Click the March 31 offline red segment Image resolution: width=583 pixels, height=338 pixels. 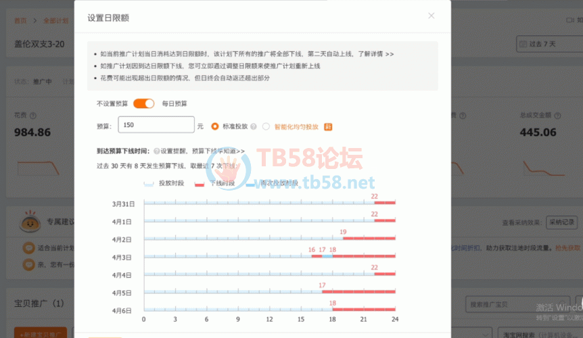(384, 203)
